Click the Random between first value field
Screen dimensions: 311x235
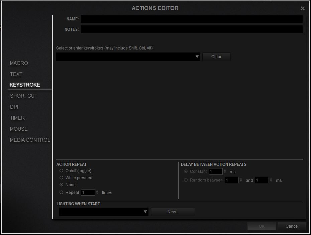click(x=231, y=180)
